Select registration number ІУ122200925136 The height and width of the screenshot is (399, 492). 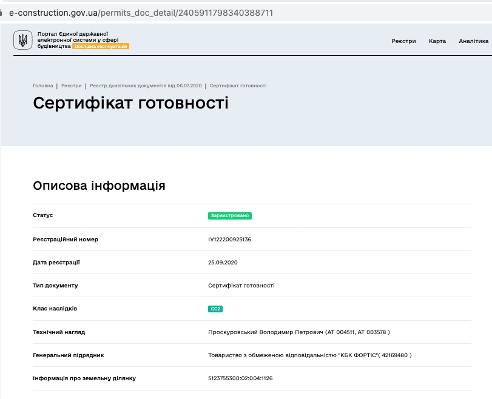(x=230, y=240)
